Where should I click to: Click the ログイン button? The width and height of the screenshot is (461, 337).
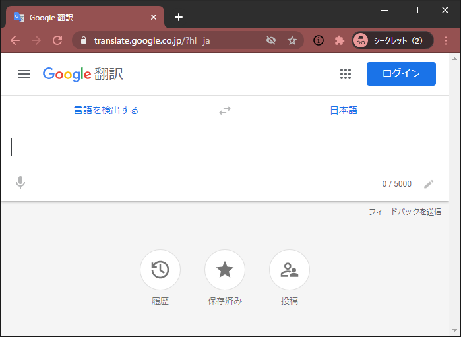[x=401, y=74]
